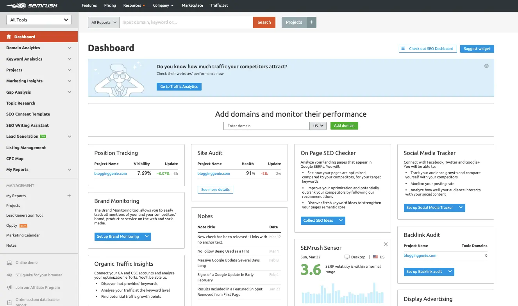Screen dimensions: 518x306
Task: Click the plus icon beside My Reports
Action: coord(69,196)
